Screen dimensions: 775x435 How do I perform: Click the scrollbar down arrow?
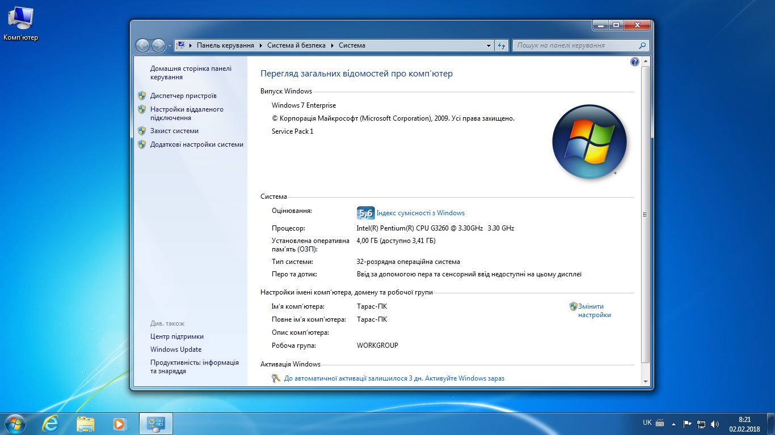(x=645, y=382)
